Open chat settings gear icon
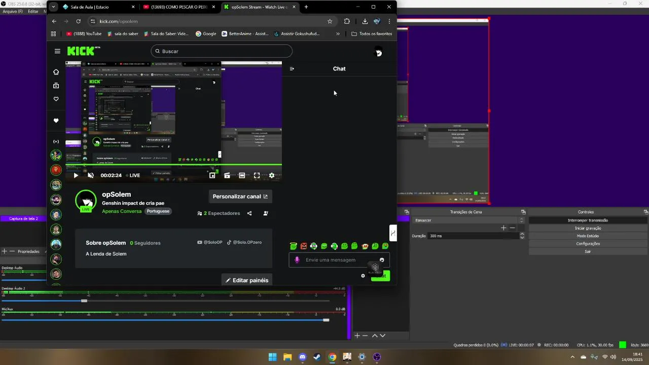This screenshot has width=649, height=365. click(x=363, y=276)
